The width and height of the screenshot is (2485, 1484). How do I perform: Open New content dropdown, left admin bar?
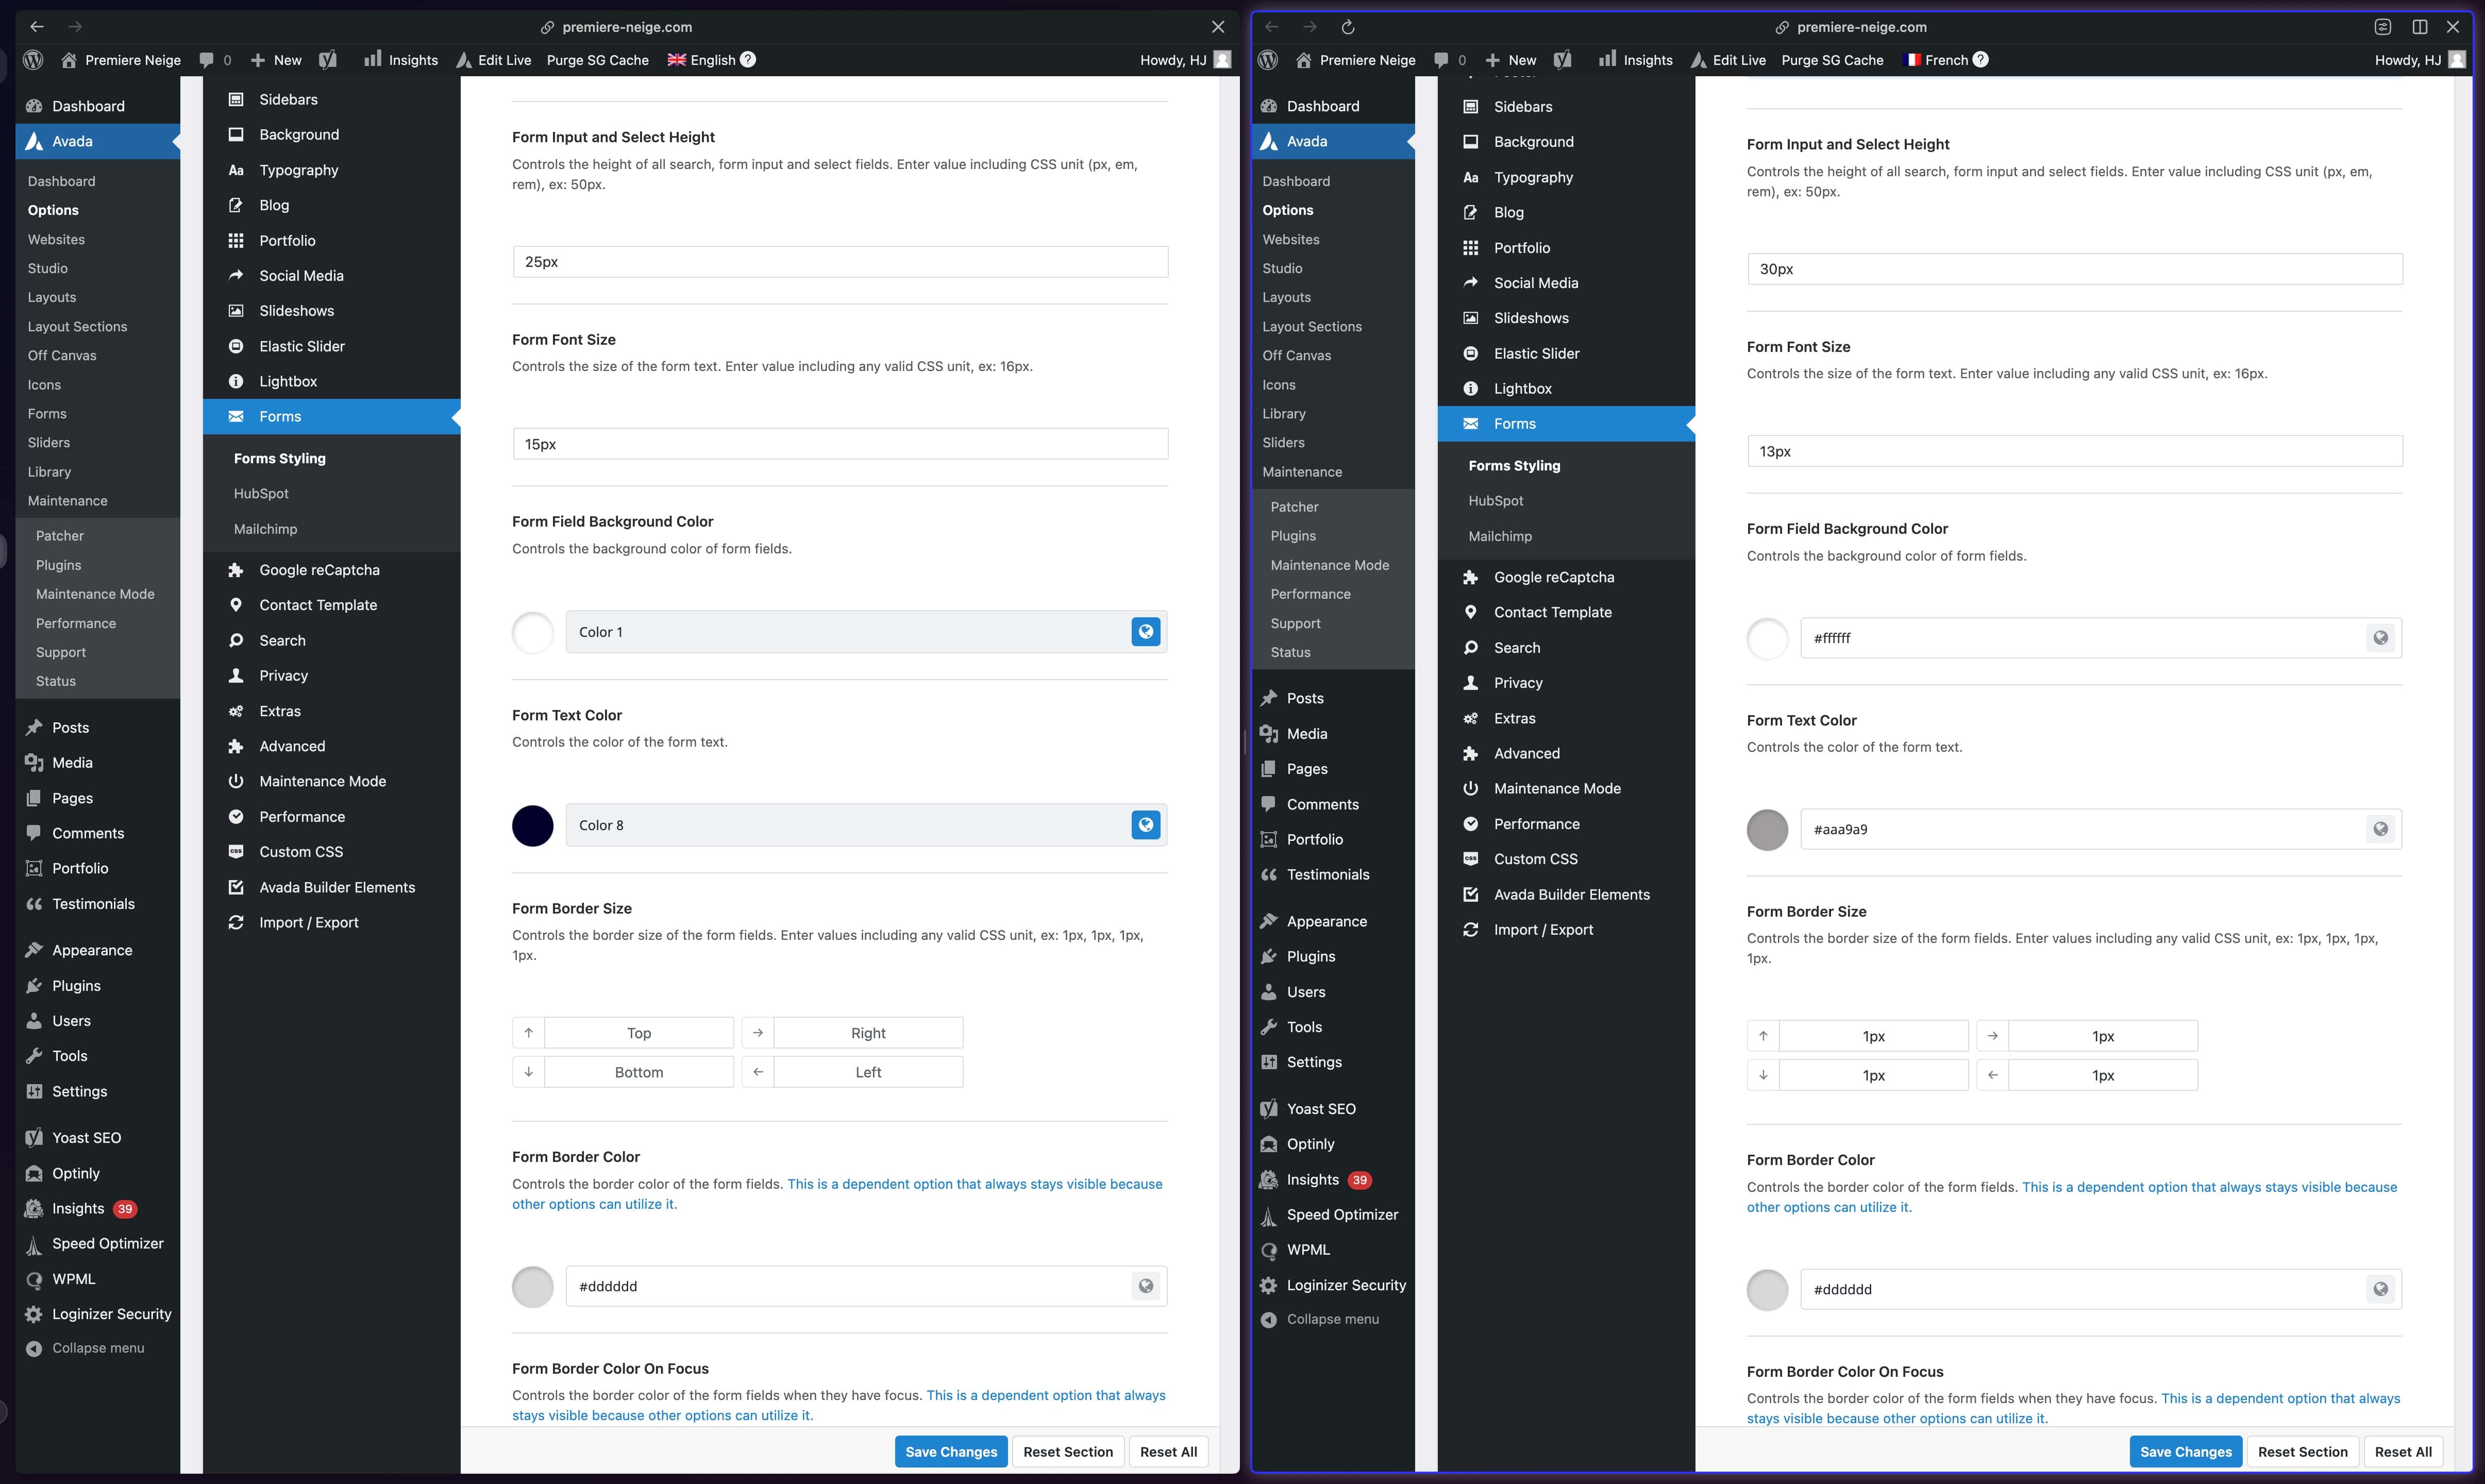[x=276, y=60]
